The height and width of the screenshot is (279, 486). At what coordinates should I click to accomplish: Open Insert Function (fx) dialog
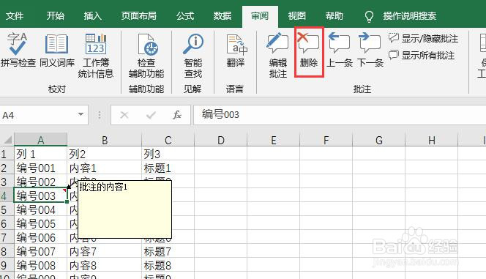(177, 115)
